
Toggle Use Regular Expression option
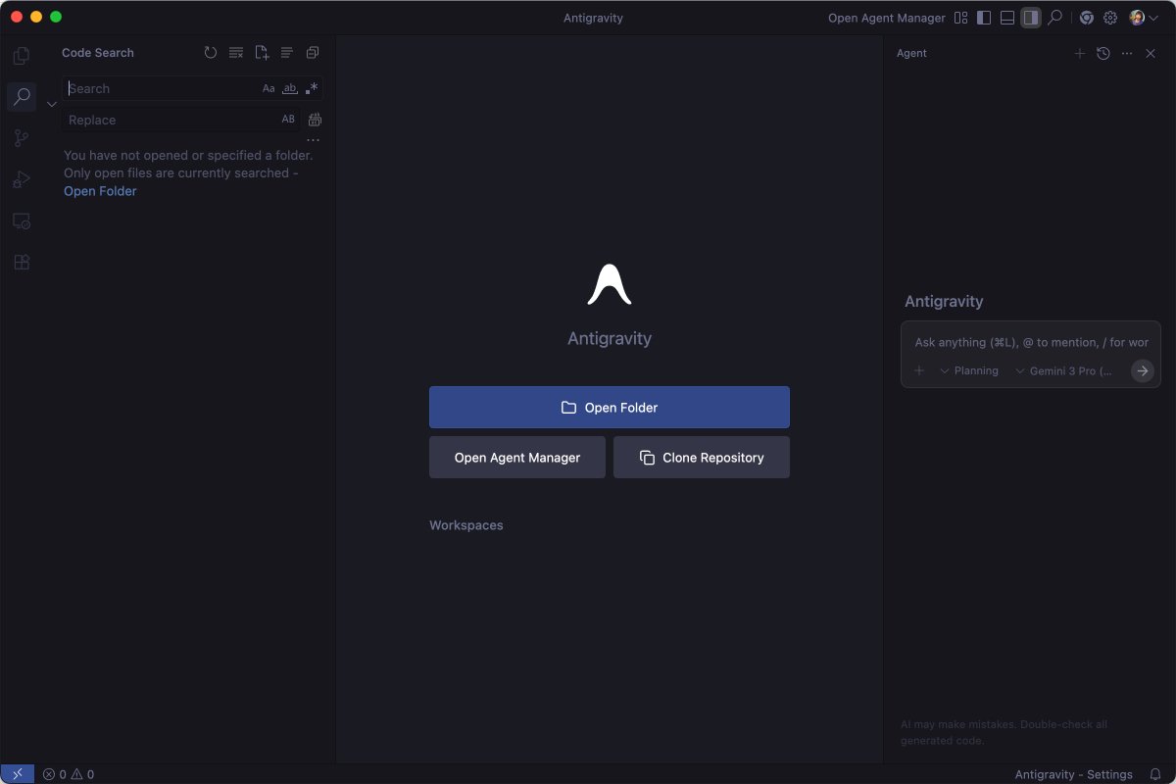pyautogui.click(x=311, y=88)
